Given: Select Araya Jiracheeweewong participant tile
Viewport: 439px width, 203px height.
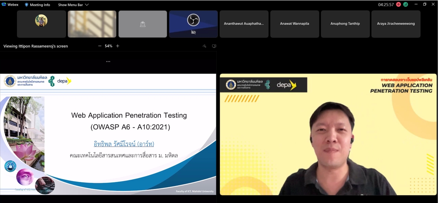Looking at the screenshot, I should (396, 24).
